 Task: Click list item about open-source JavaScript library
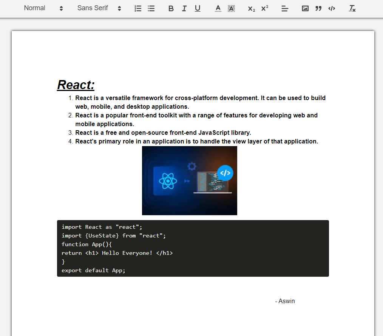163,133
